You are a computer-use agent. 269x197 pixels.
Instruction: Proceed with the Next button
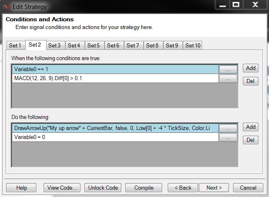pos(214,188)
